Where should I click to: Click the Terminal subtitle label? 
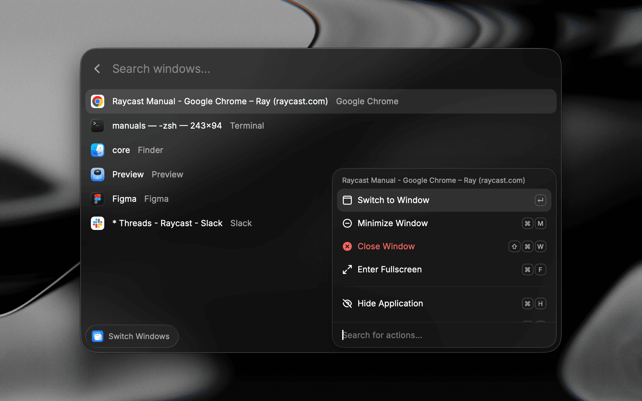pos(247,126)
